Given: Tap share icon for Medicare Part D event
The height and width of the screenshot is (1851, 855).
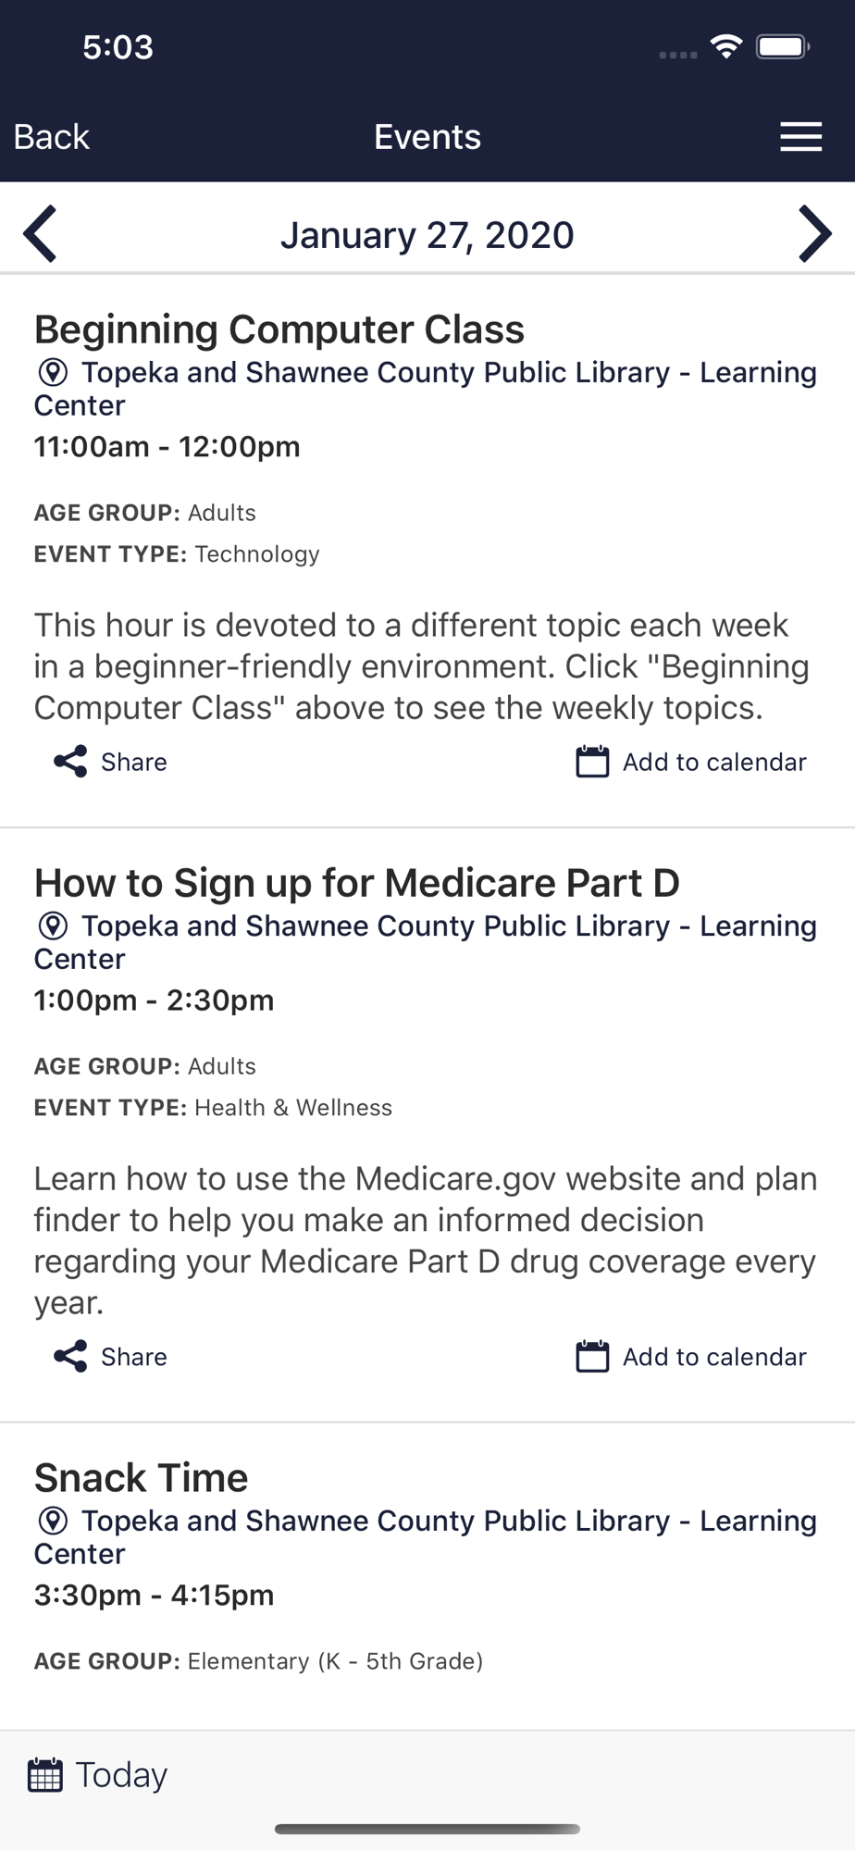Looking at the screenshot, I should click(x=70, y=1357).
